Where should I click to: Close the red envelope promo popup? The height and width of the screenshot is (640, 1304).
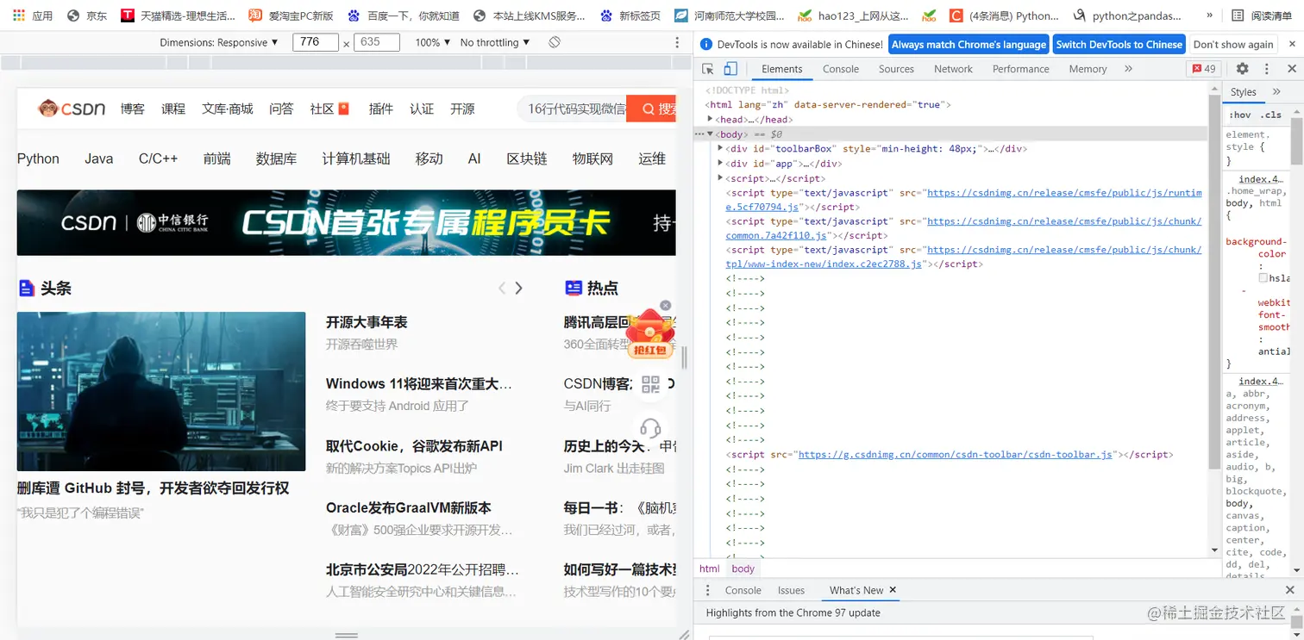coord(666,305)
